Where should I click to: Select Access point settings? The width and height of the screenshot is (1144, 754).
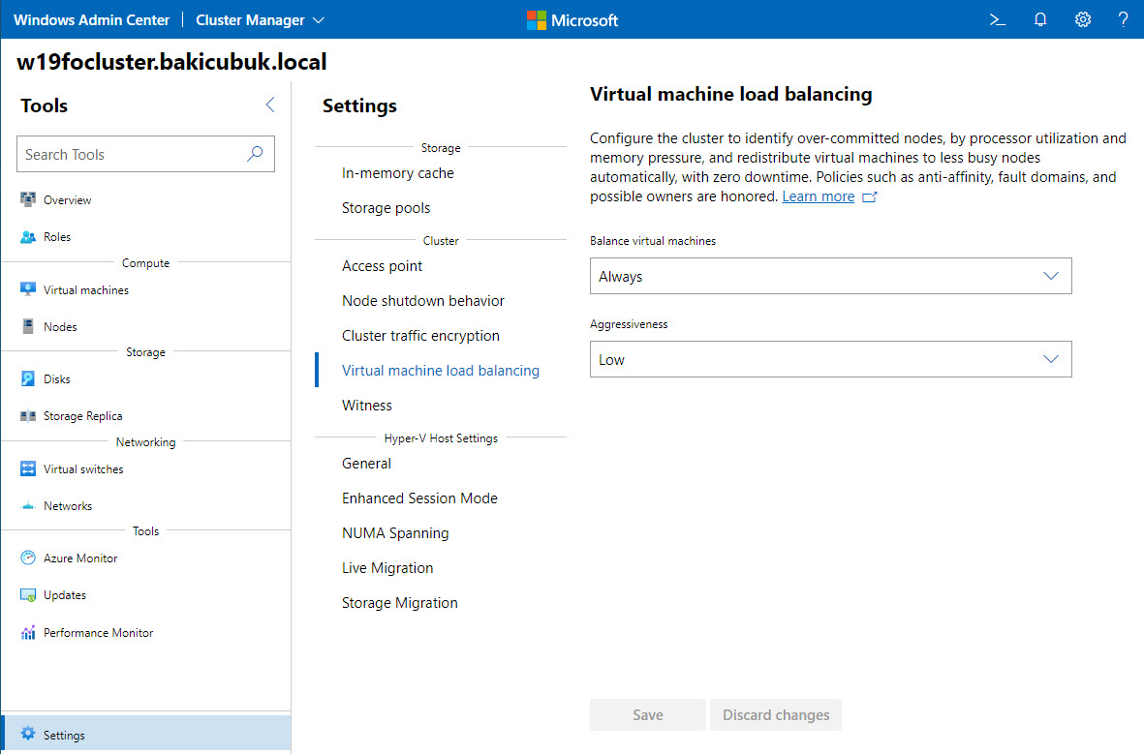[x=382, y=266]
